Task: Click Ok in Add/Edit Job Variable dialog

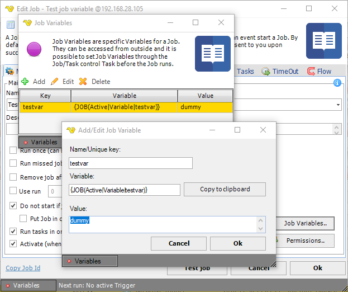Action: [238, 243]
